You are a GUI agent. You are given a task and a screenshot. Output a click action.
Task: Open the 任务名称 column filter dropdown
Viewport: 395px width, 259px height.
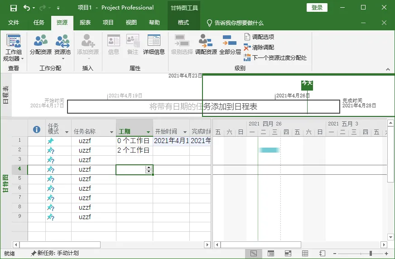coord(111,132)
